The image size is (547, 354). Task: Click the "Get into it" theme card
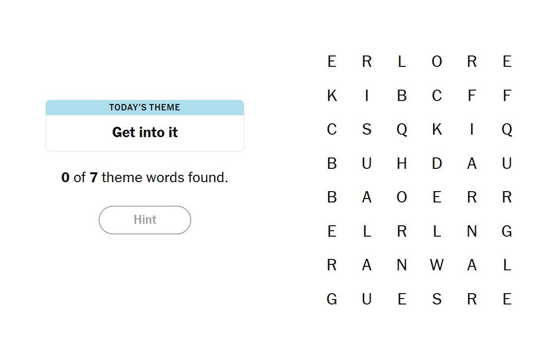[x=145, y=126]
